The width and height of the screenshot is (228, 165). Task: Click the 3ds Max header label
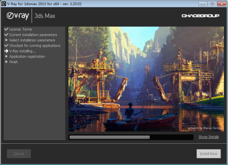[x=45, y=16]
